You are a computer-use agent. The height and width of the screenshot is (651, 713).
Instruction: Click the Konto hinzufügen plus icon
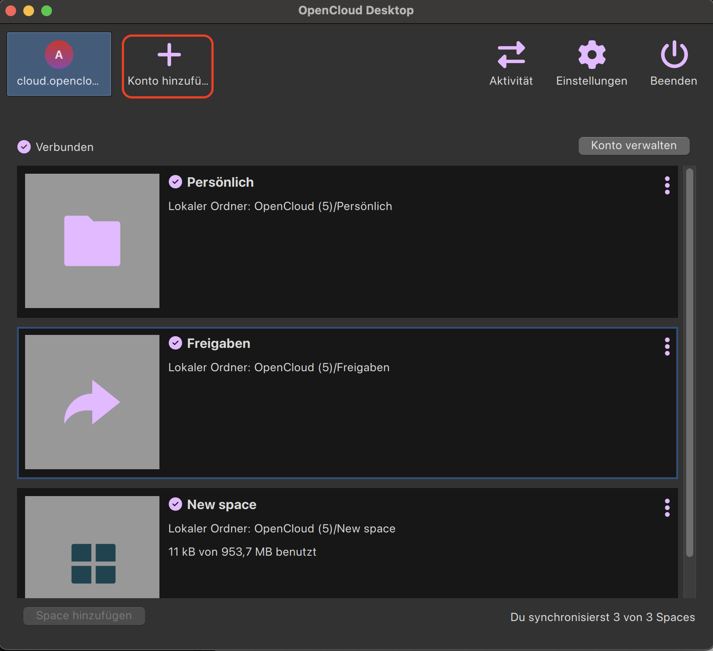169,55
